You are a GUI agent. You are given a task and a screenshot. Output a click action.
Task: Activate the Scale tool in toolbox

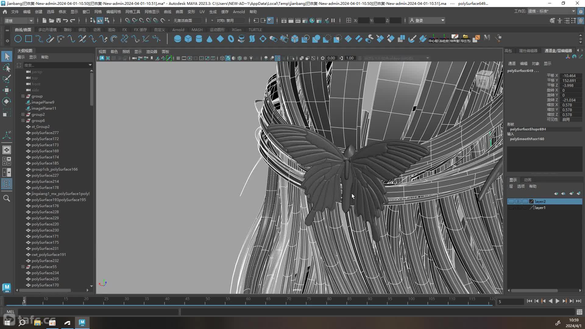coord(7,112)
